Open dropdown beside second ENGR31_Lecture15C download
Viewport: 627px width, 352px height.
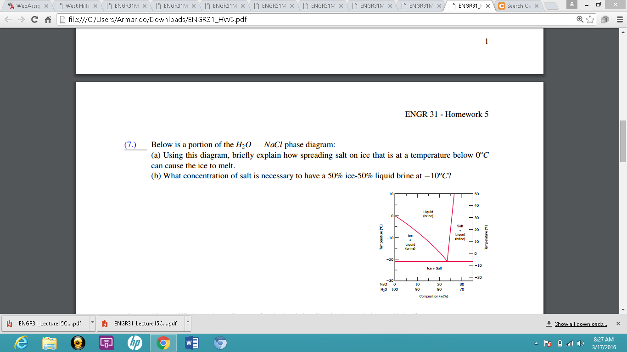tap(187, 323)
